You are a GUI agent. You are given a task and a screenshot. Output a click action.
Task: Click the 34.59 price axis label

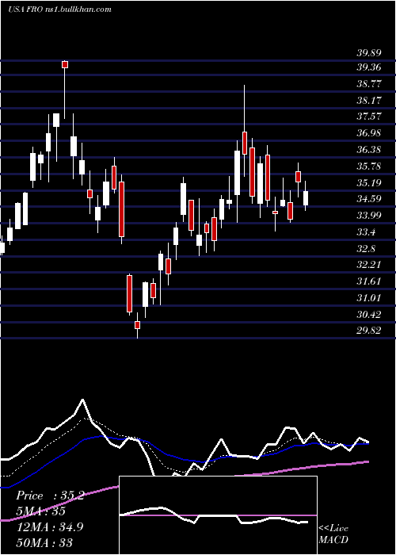coord(369,199)
